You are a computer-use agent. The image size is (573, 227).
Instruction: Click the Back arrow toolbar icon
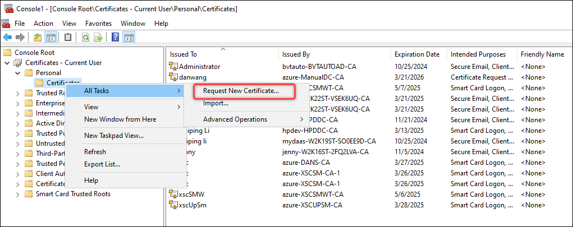pos(7,38)
